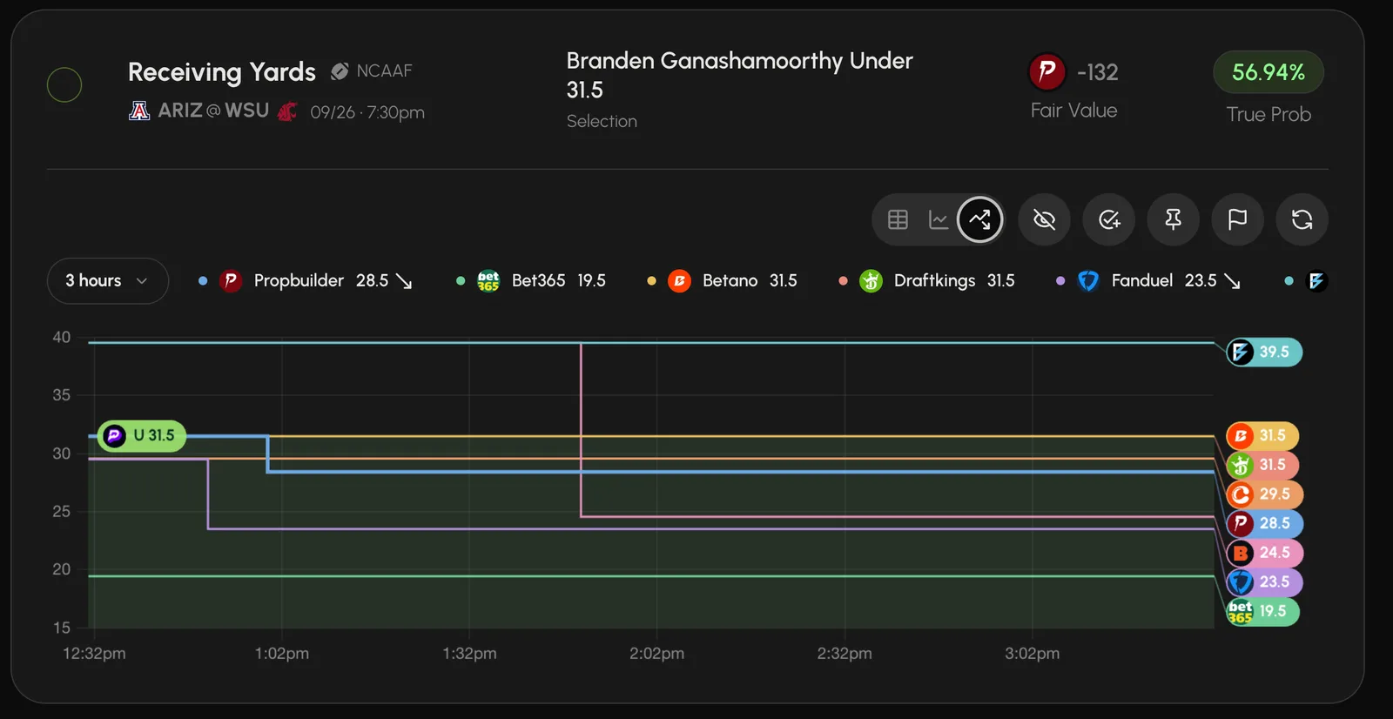Select the line movement chart view
Viewport: 1393px width, 719px height.
pos(979,219)
